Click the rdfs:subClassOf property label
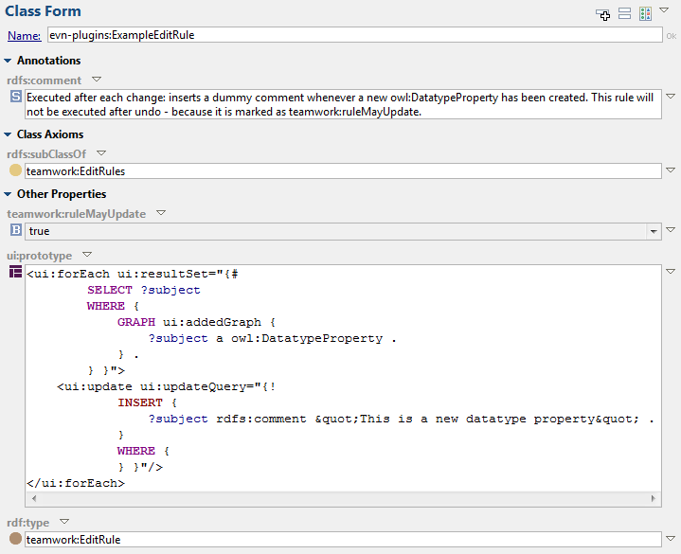The height and width of the screenshot is (554, 681). point(46,154)
